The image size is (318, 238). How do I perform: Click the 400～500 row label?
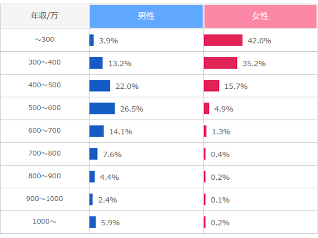(45, 86)
